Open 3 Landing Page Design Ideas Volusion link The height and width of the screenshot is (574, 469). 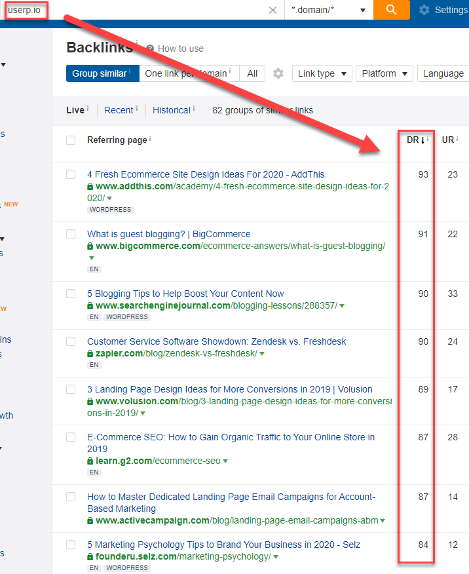click(x=229, y=389)
